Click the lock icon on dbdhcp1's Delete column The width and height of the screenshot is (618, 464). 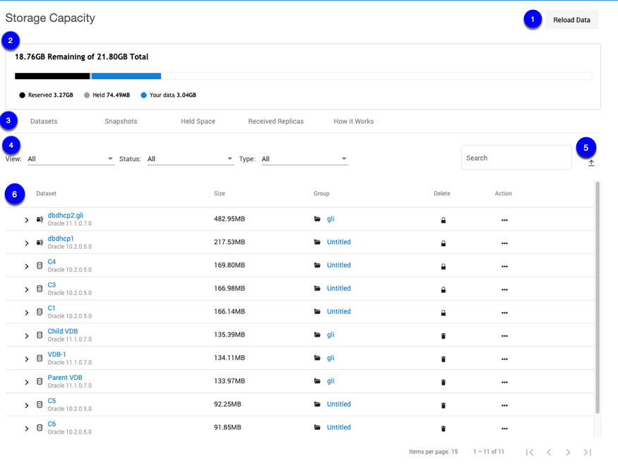coord(444,243)
